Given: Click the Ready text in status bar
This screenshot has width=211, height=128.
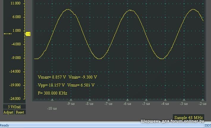Looking at the screenshot, I should [x=5, y=125].
